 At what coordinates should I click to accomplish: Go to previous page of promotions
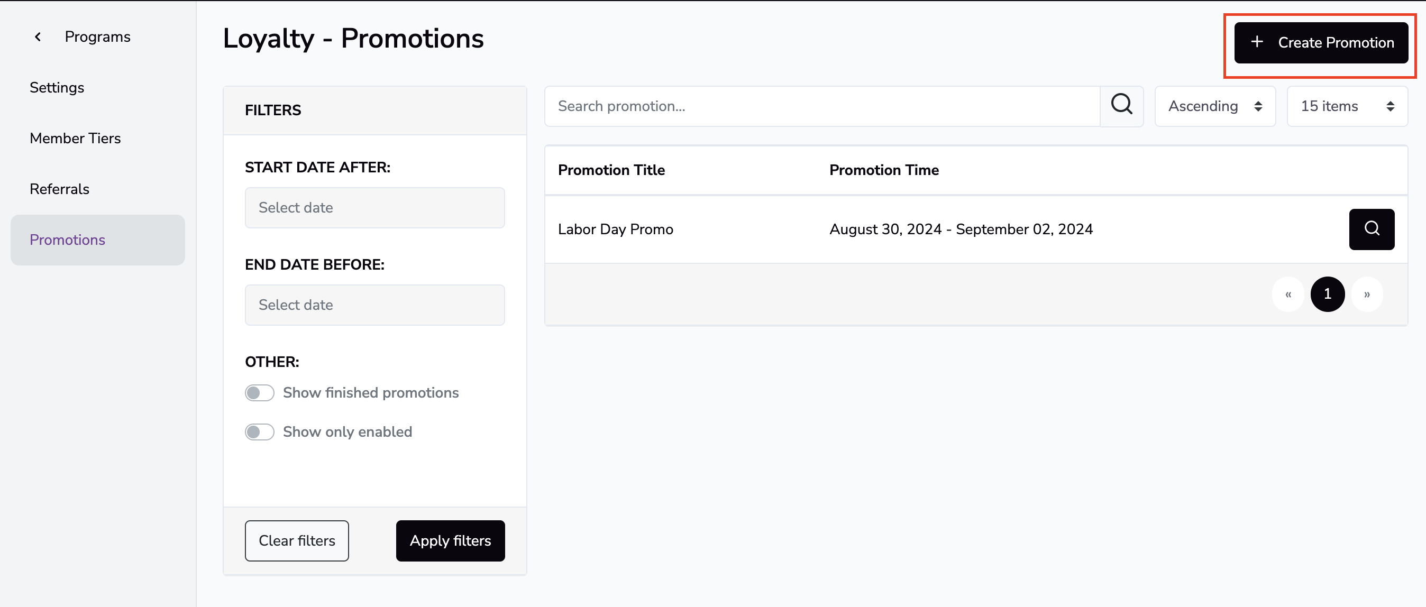(x=1287, y=295)
